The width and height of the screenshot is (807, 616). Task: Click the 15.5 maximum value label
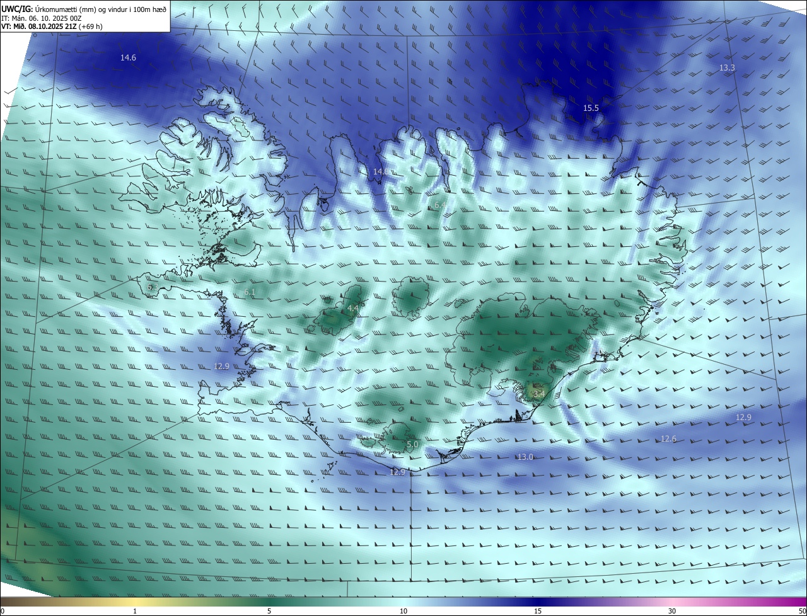coord(591,108)
